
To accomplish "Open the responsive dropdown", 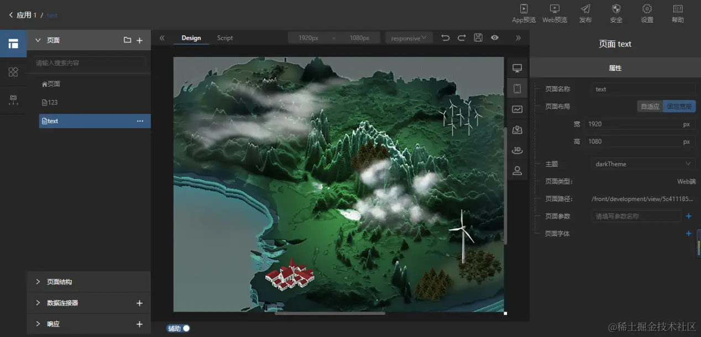I will (x=409, y=38).
